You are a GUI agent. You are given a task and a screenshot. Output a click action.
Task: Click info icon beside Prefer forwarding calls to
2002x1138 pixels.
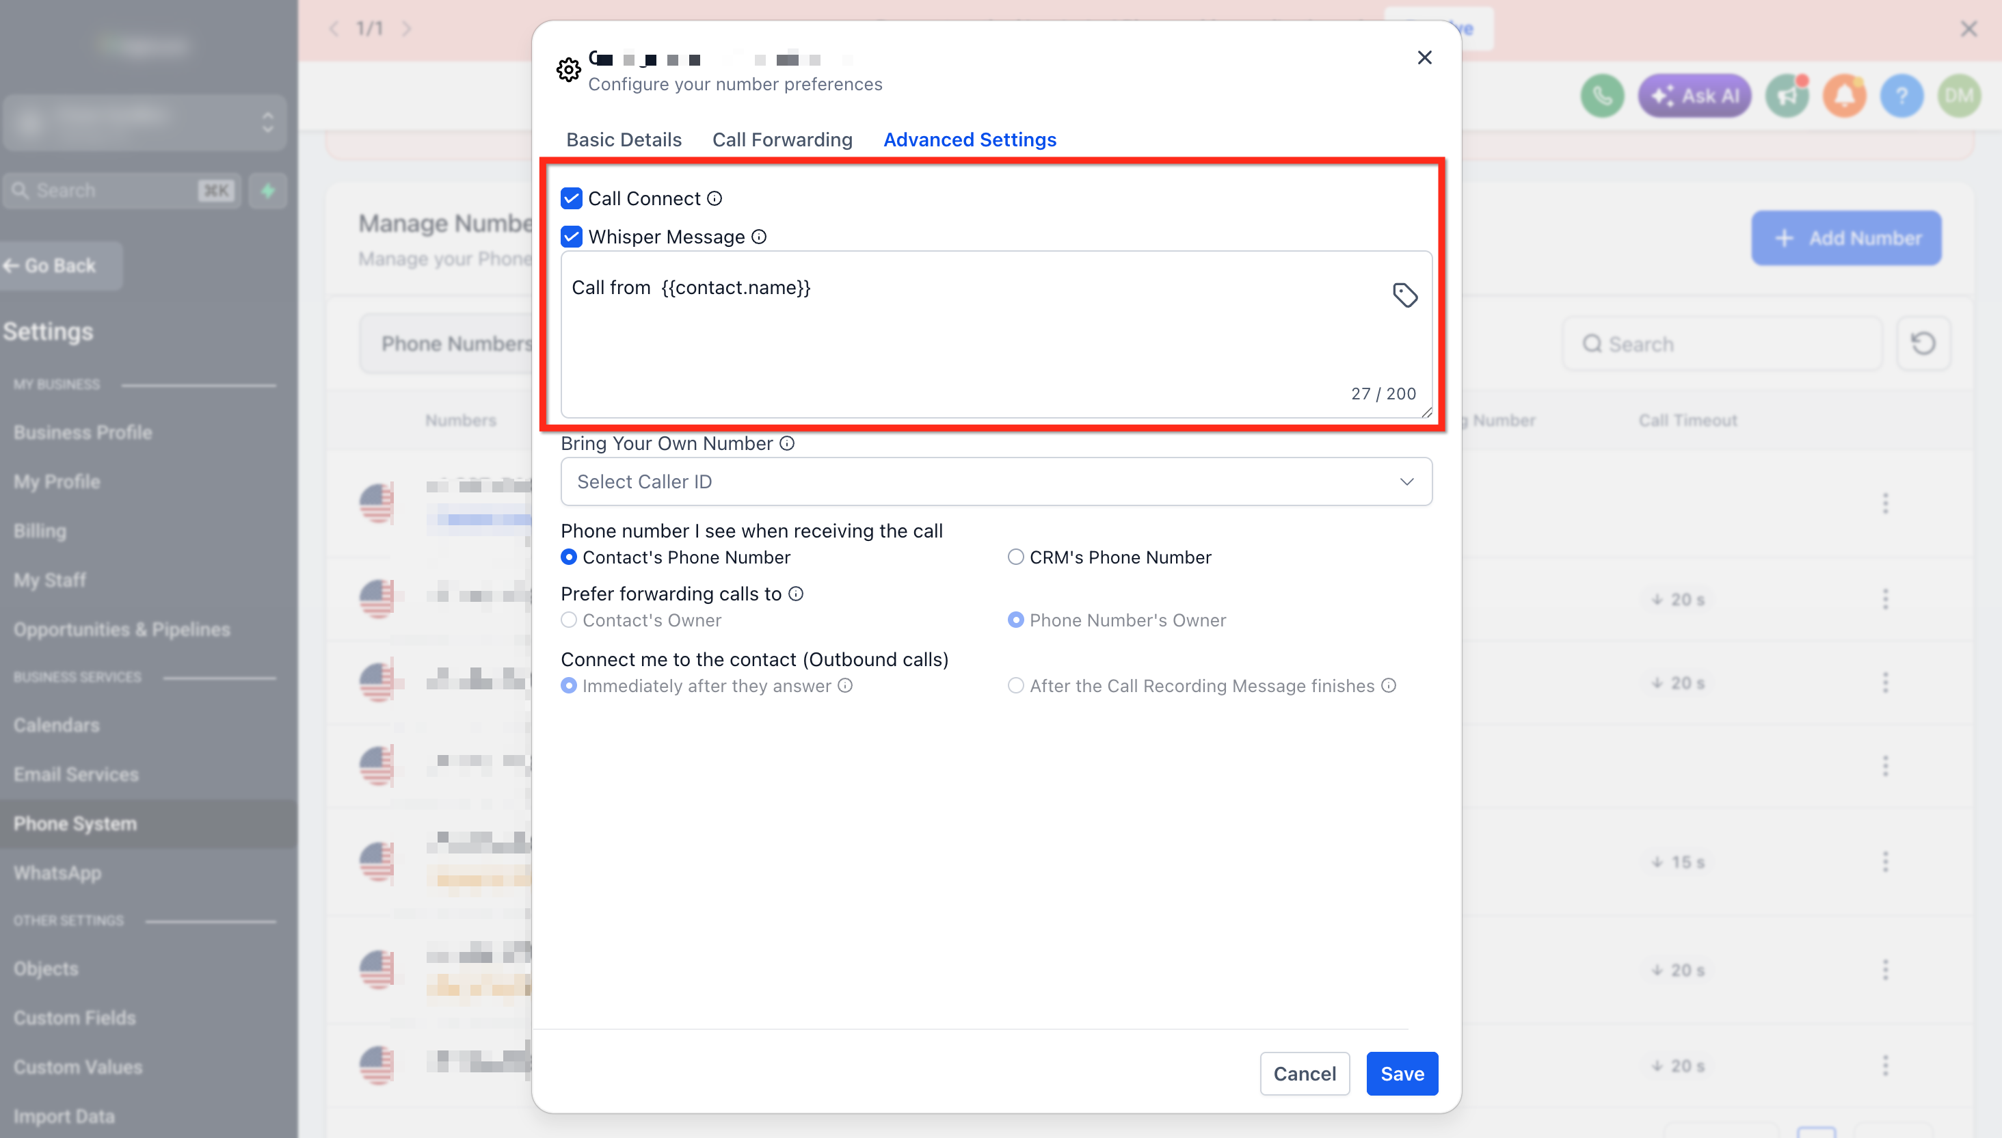click(795, 594)
